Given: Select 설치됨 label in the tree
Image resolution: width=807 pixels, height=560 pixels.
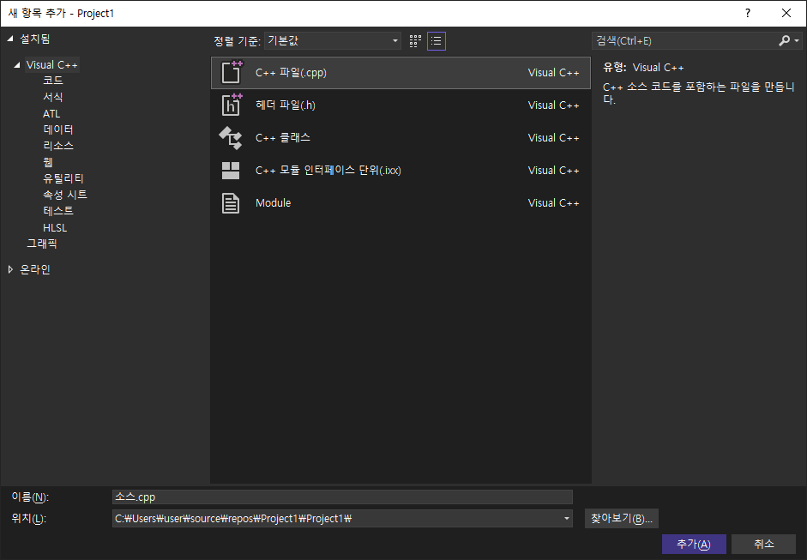Looking at the screenshot, I should [35, 39].
